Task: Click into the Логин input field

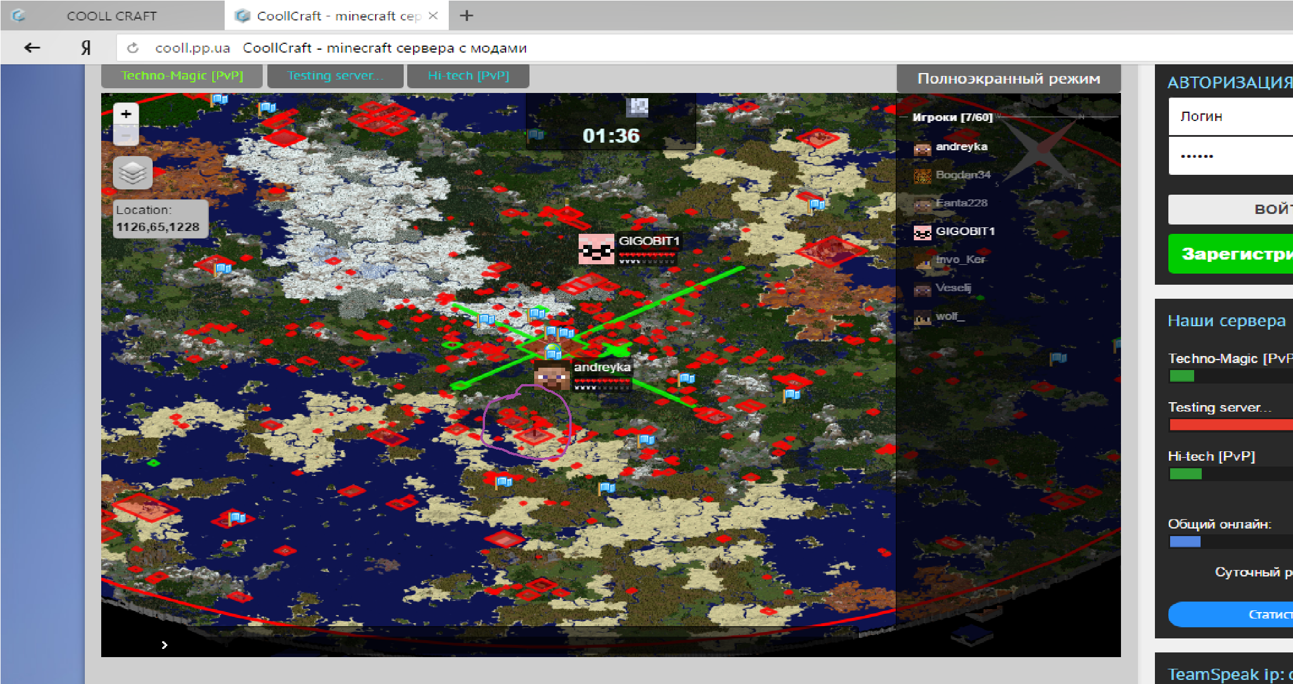Action: click(1229, 117)
